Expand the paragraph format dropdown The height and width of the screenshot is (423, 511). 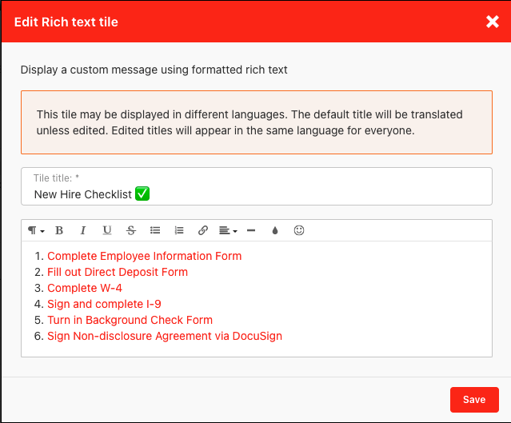pyautogui.click(x=36, y=230)
